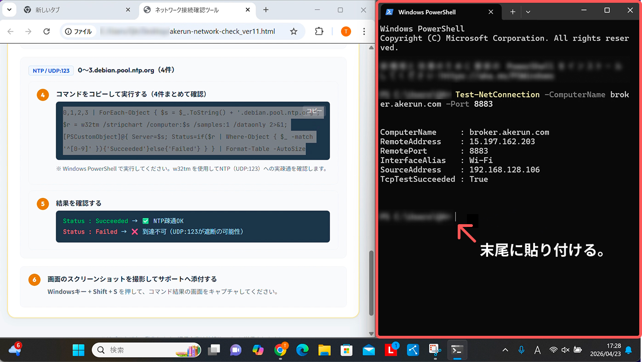Screen dimensions: 642x362
Task: Open Microsoft Store from the taskbar
Action: (347, 350)
